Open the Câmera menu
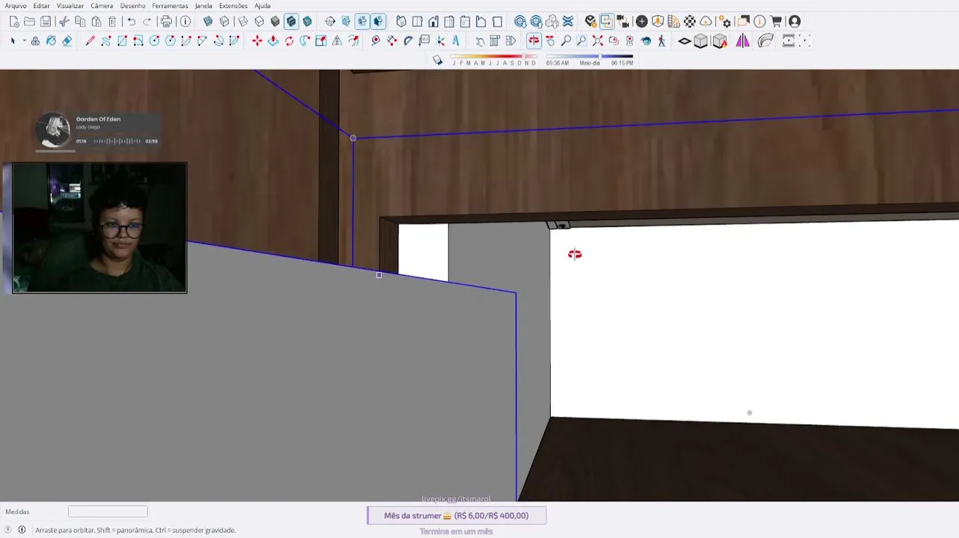The image size is (959, 538). pyautogui.click(x=102, y=6)
